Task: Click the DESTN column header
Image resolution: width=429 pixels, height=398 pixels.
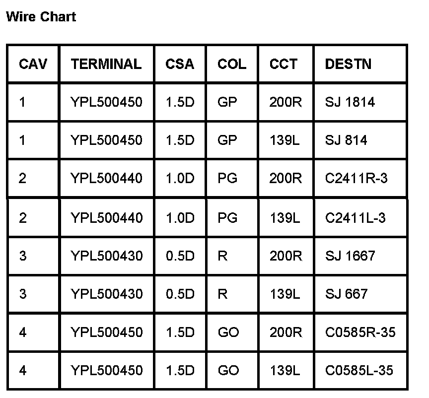Action: coord(348,64)
